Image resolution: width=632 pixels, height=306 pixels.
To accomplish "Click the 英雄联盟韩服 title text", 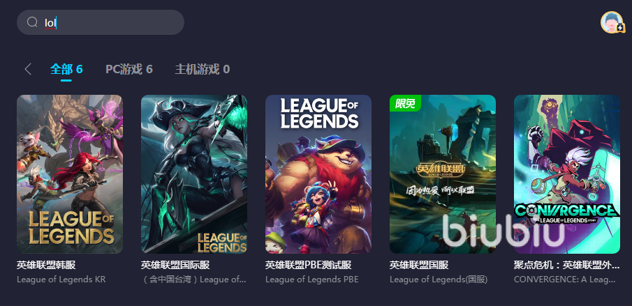I will point(46,265).
